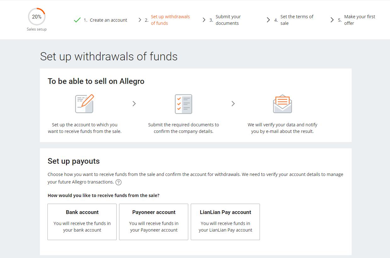Click the green checkmark beside Create an account
The height and width of the screenshot is (258, 390).
[x=77, y=19]
